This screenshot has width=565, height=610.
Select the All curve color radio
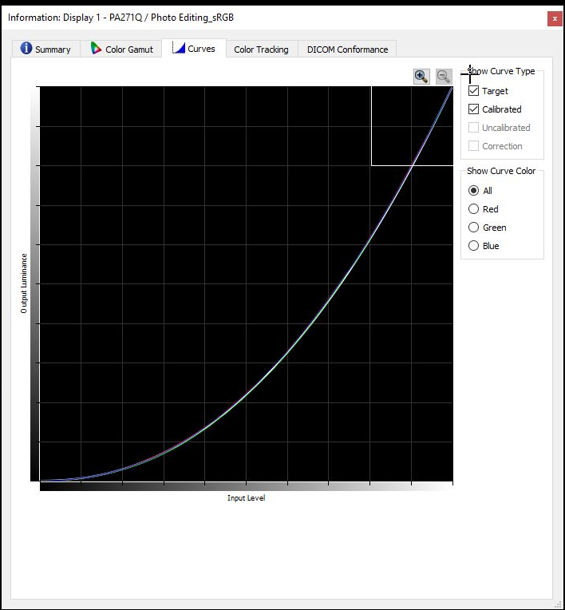(473, 190)
